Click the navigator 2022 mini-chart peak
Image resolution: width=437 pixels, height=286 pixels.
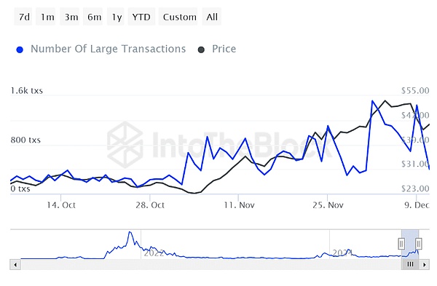(x=130, y=232)
